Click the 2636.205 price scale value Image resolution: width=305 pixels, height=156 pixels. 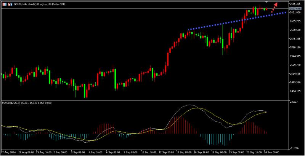tap(295, 4)
